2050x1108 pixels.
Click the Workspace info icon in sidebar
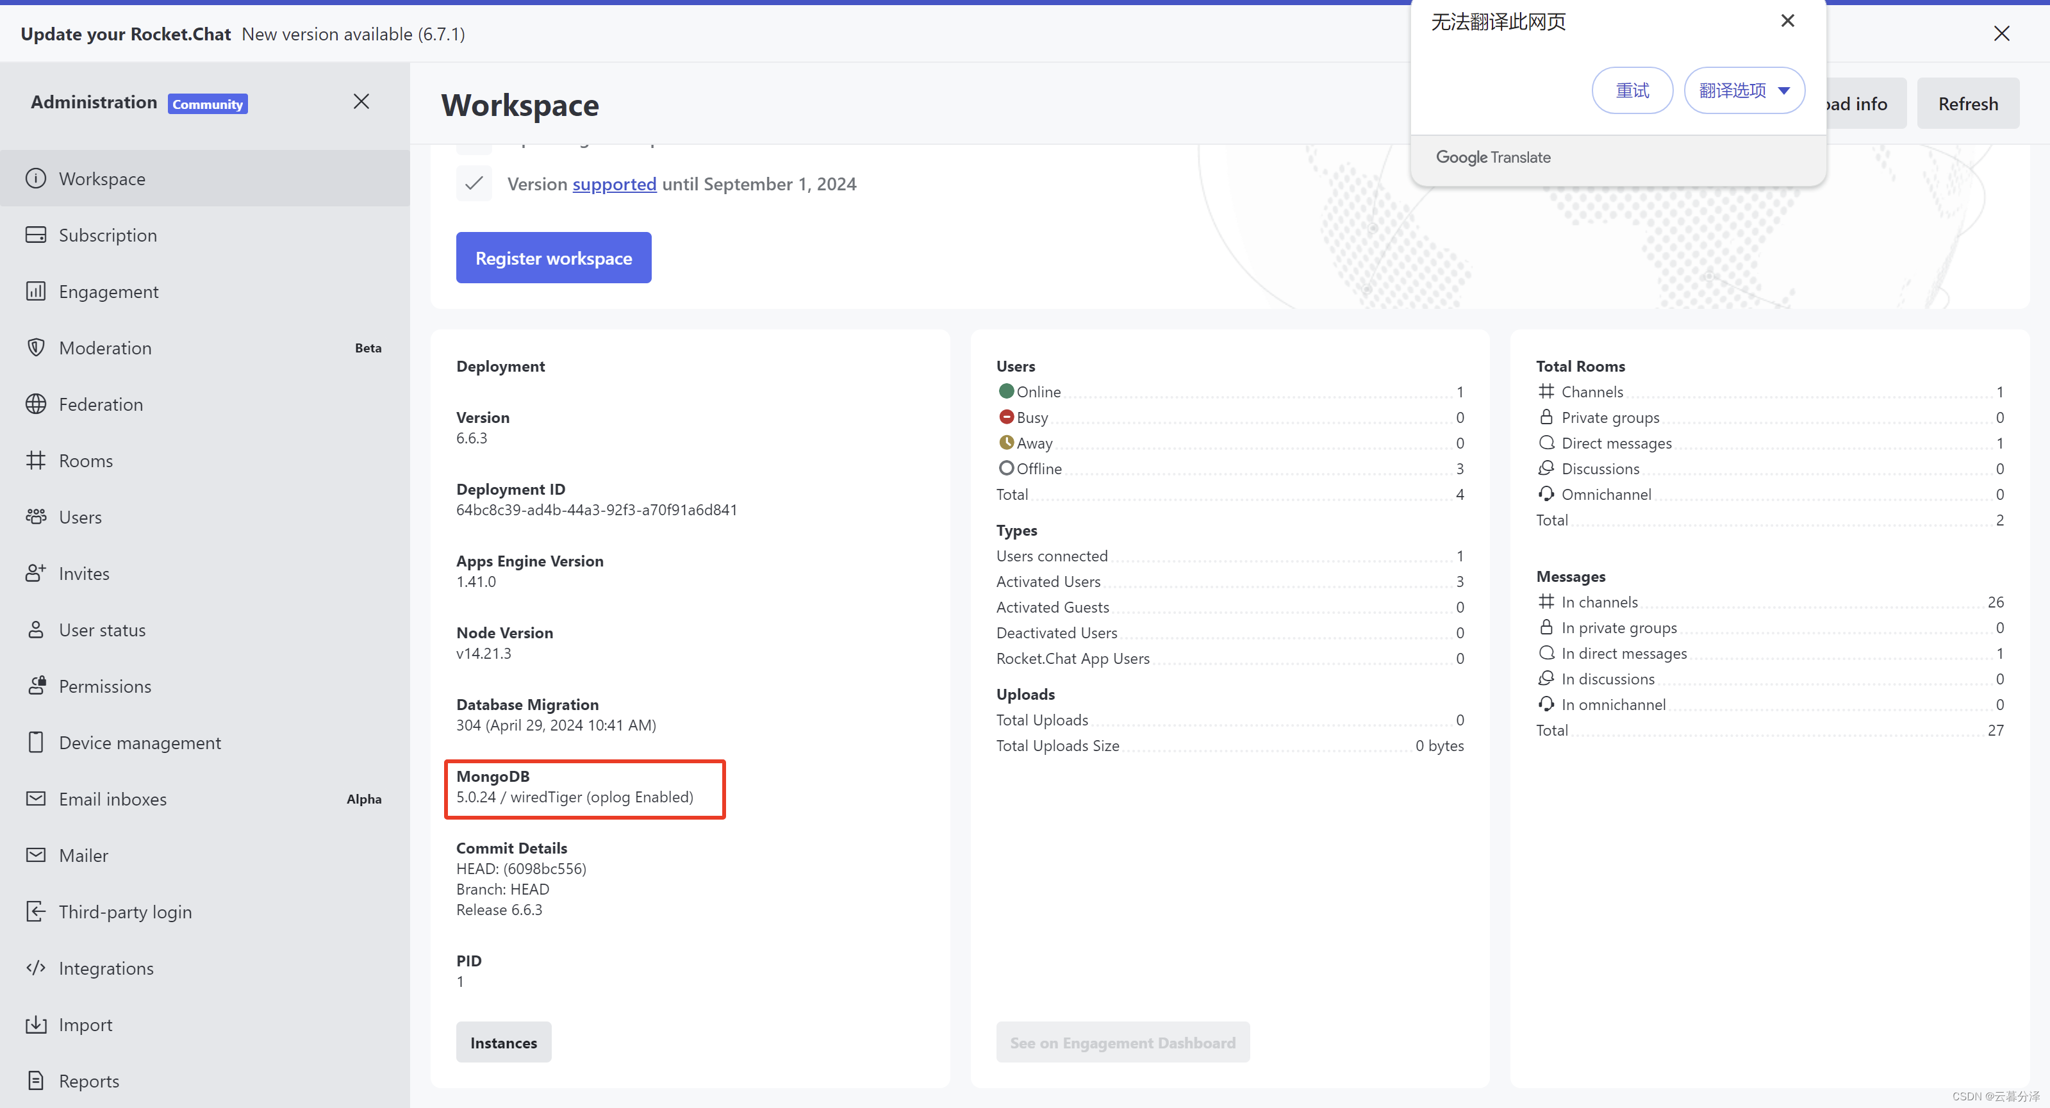[36, 178]
